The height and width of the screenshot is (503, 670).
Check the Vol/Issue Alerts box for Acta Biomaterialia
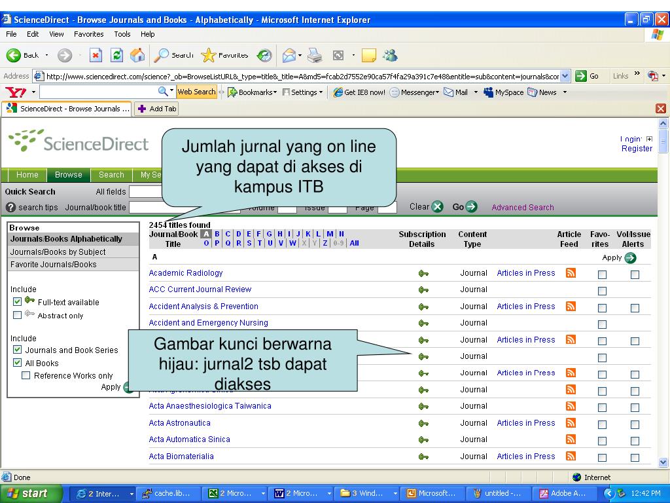[x=635, y=458]
